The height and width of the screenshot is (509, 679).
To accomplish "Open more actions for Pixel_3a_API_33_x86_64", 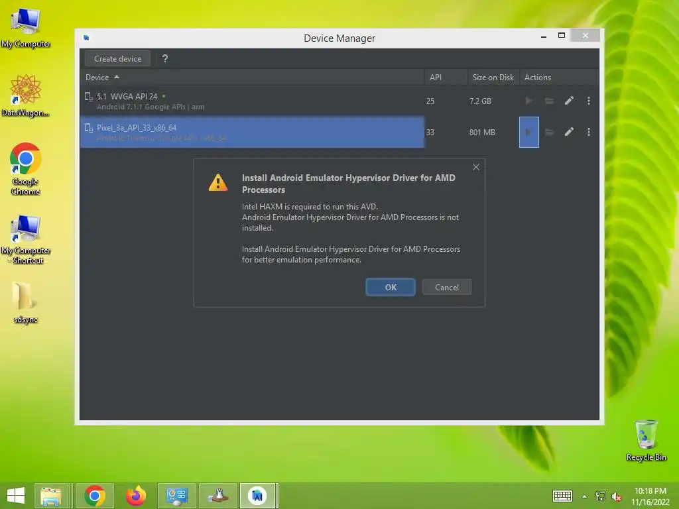I will (x=589, y=132).
